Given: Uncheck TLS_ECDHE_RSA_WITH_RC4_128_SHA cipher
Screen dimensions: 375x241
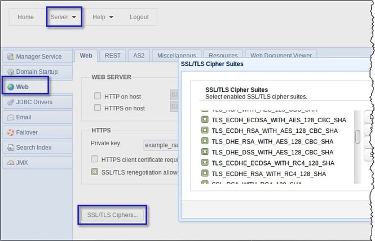Looking at the screenshot, I should 205,174.
